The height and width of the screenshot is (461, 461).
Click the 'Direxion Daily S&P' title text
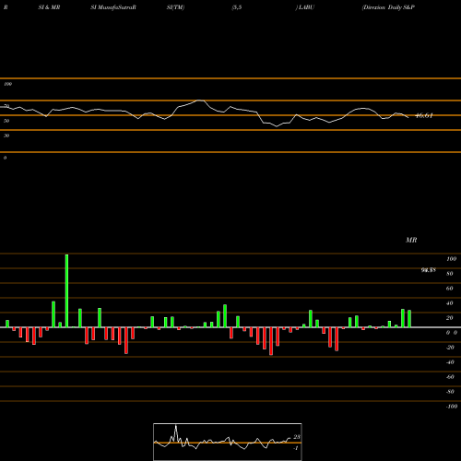coord(388,7)
